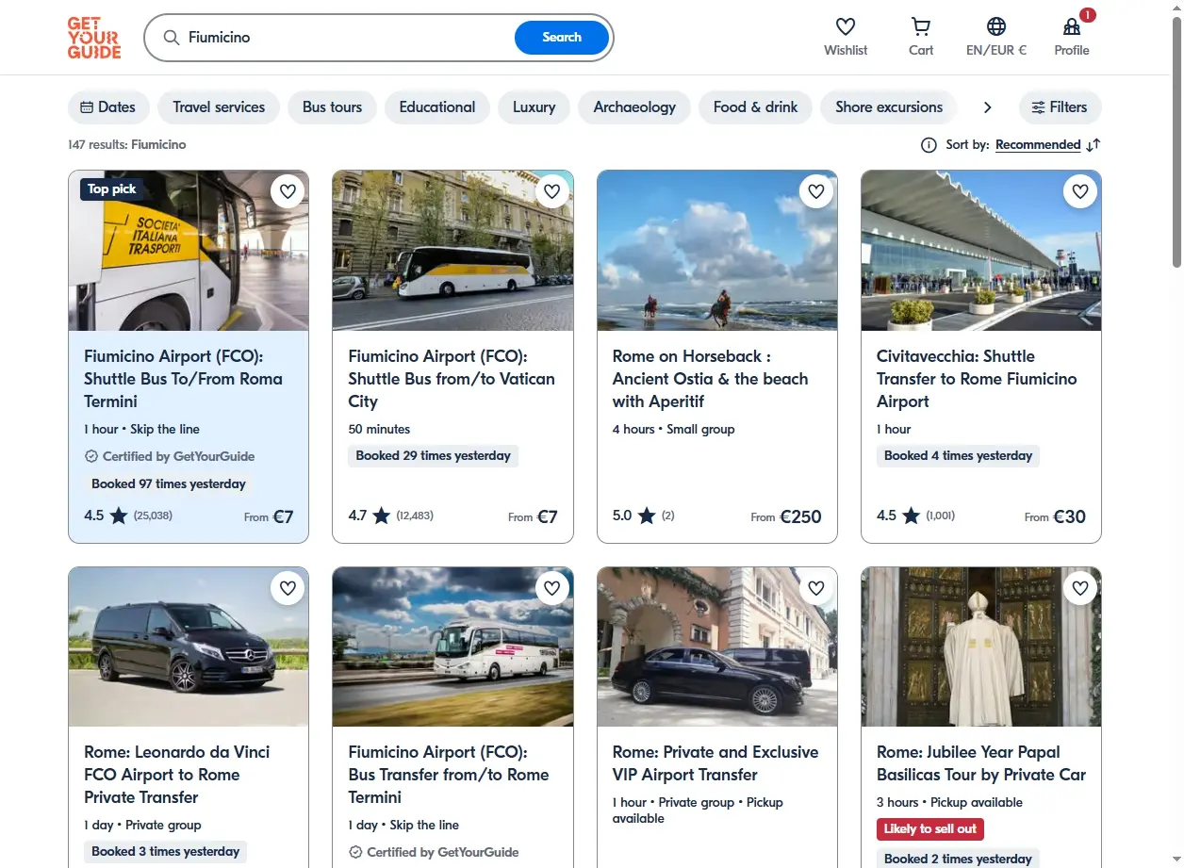This screenshot has width=1184, height=868.
Task: Focus the Fiumicino search input field
Action: click(x=344, y=38)
